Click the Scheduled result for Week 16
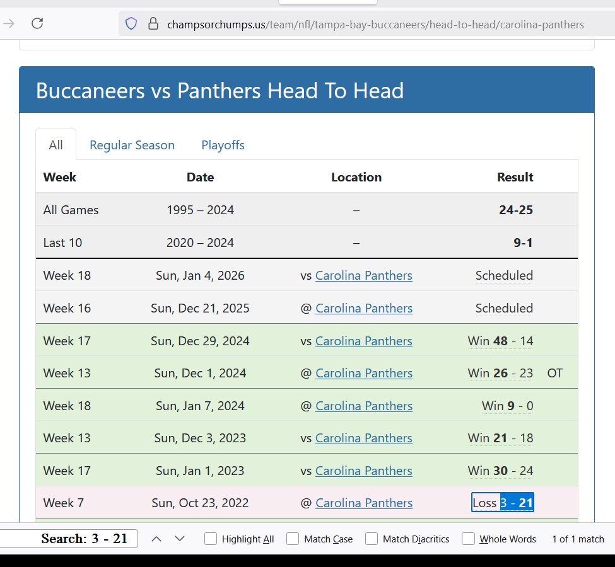Viewport: 615px width, 567px height. [x=504, y=308]
